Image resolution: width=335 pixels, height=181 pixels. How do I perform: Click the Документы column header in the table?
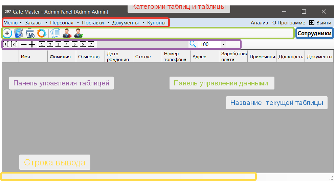(319, 57)
